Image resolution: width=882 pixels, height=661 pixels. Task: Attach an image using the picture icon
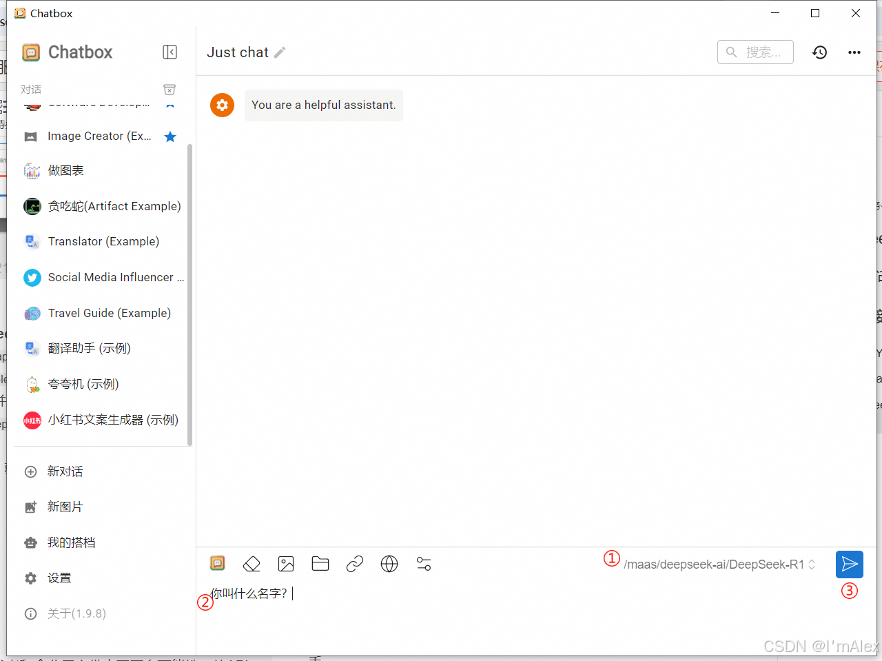(286, 564)
